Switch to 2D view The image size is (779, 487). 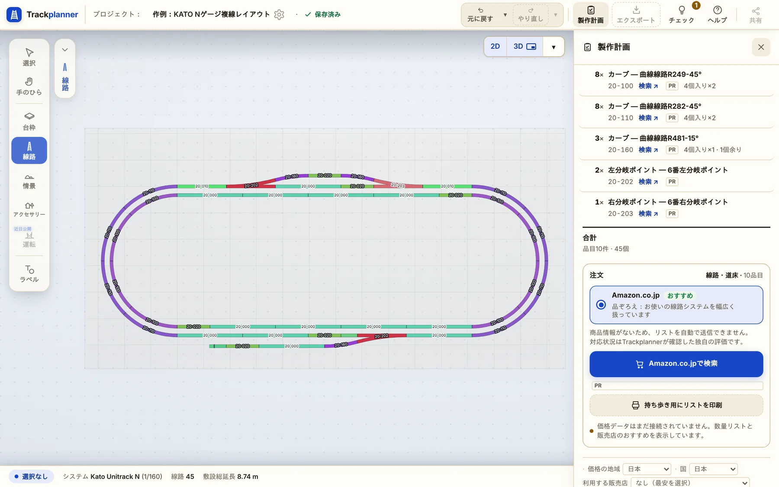coord(495,46)
